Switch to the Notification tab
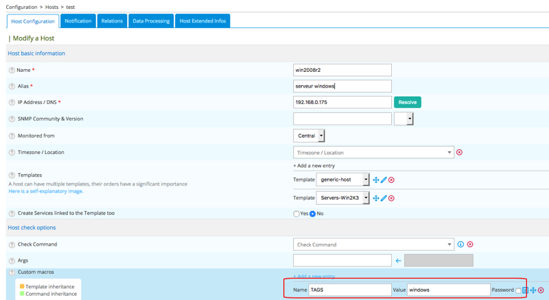 [x=78, y=21]
